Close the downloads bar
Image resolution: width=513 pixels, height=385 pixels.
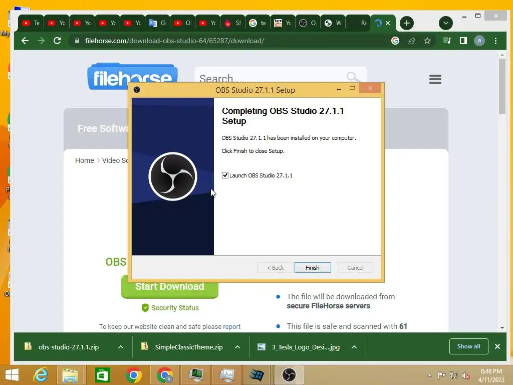tap(497, 346)
